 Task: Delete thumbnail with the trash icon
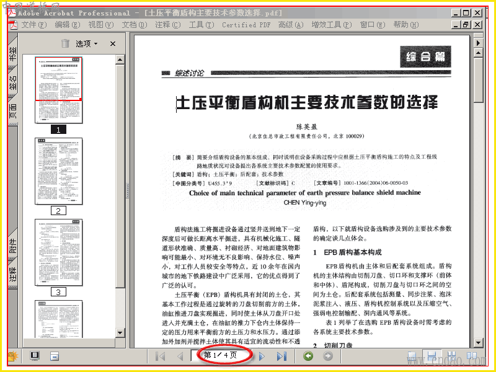[x=65, y=43]
